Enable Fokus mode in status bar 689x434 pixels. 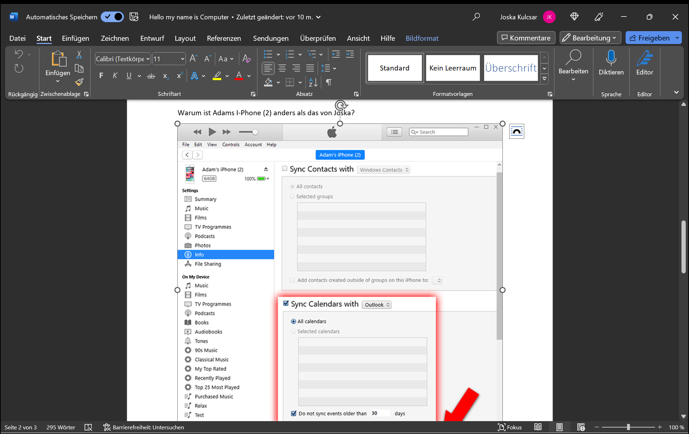(x=510, y=427)
